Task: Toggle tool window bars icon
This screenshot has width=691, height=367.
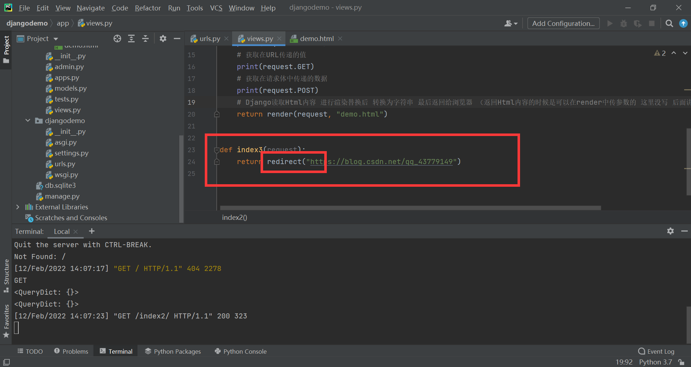Action: coord(6,362)
